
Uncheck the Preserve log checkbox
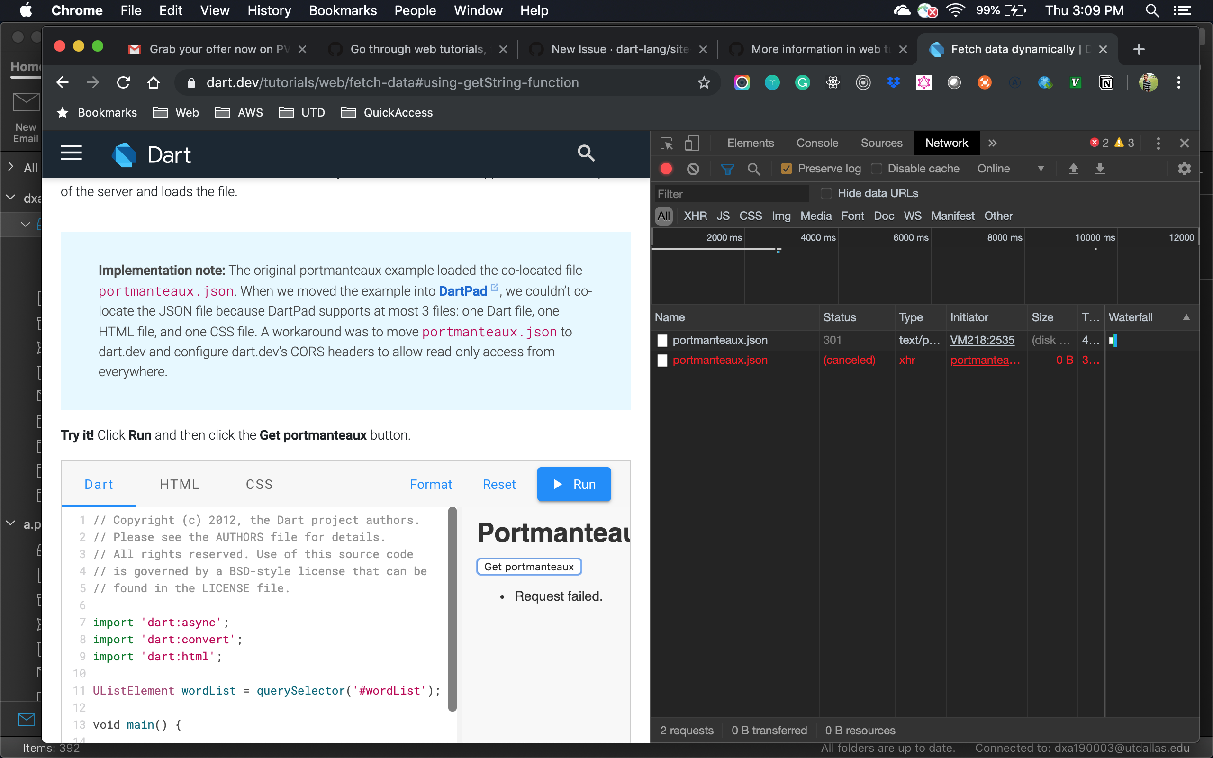pyautogui.click(x=786, y=169)
